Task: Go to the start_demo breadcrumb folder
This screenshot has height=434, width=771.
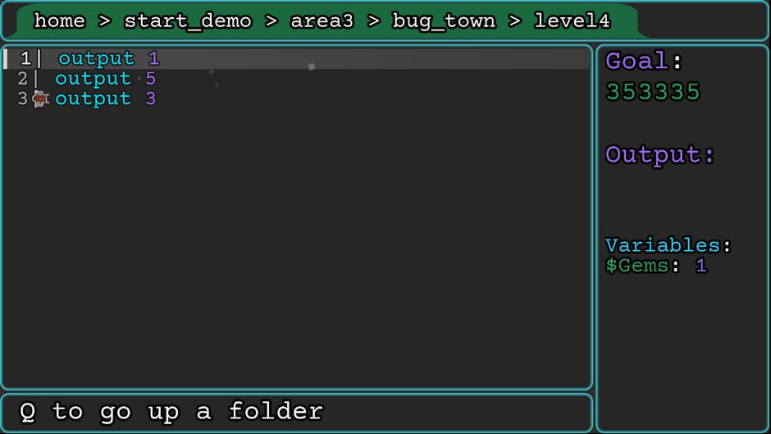Action: pyautogui.click(x=187, y=21)
